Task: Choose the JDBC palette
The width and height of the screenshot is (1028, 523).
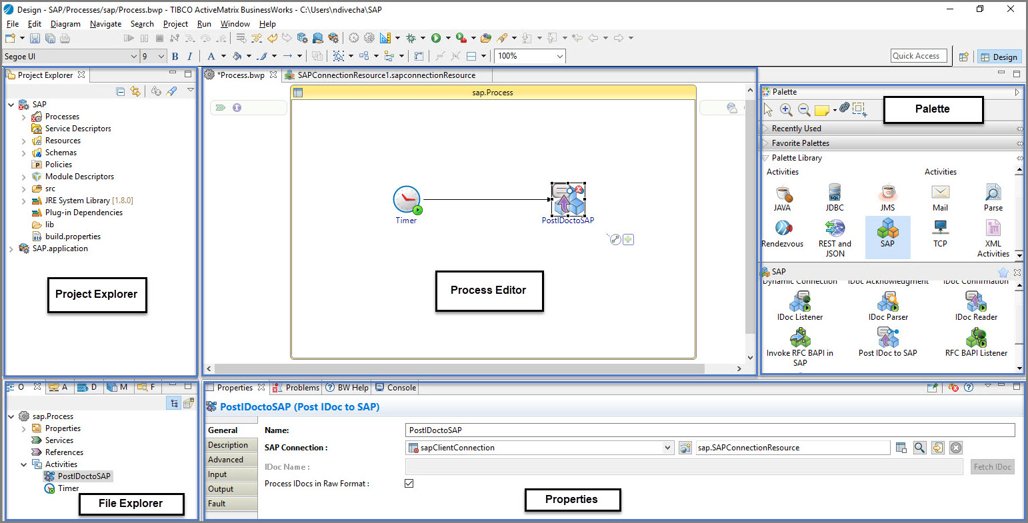Action: click(x=835, y=198)
